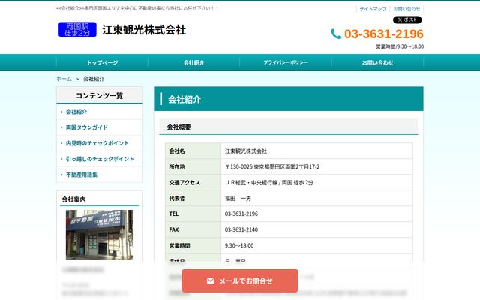Click the blue 両国駅 徒歩2分 logo badge

77,29
